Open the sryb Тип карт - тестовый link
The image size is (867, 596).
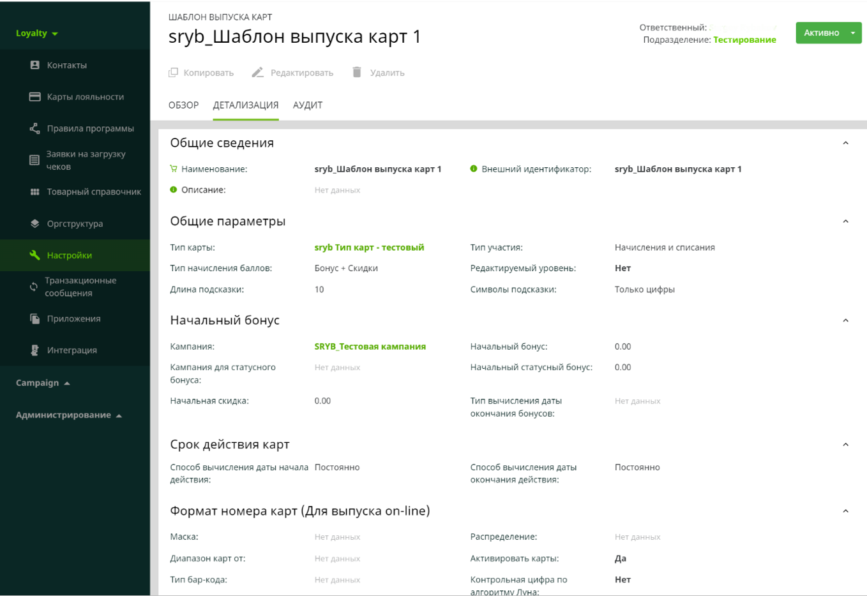pos(369,248)
